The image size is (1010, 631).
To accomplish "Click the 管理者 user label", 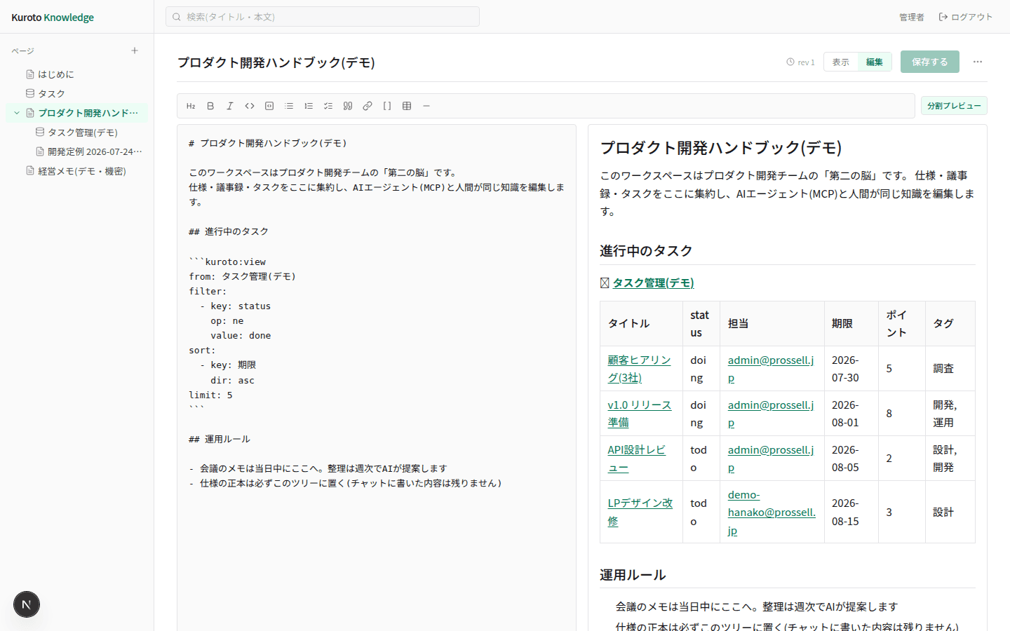I will [912, 17].
